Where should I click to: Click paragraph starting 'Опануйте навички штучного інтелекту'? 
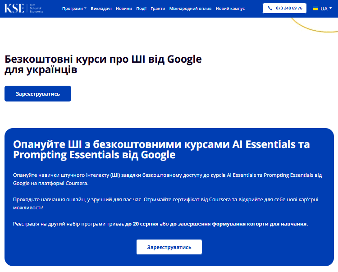167,179
